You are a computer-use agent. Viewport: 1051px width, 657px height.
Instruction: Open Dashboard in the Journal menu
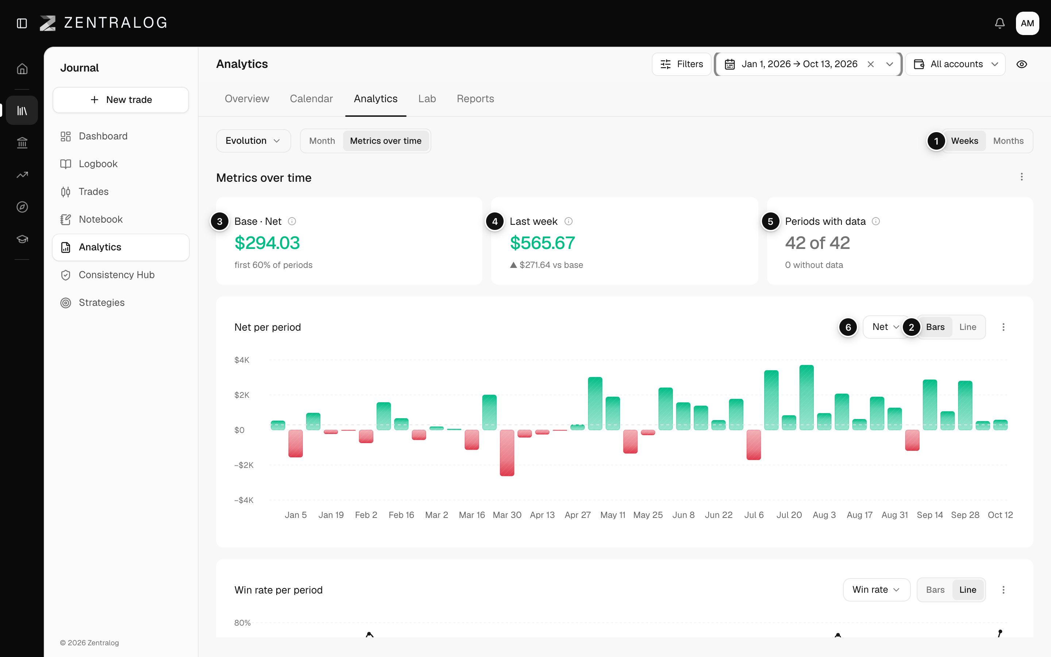pos(121,137)
